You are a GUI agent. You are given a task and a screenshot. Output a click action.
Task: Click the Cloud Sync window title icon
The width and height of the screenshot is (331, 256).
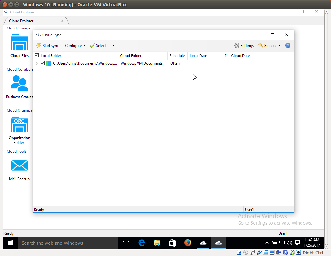[38, 35]
